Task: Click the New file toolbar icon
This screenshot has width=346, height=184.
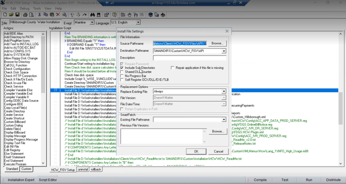Action: 5,15
